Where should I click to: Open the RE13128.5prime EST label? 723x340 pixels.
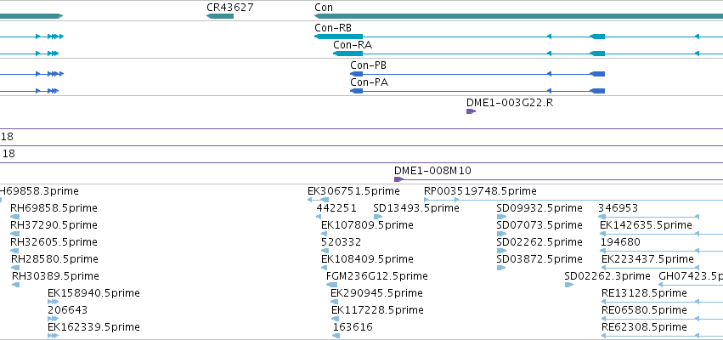tap(644, 293)
